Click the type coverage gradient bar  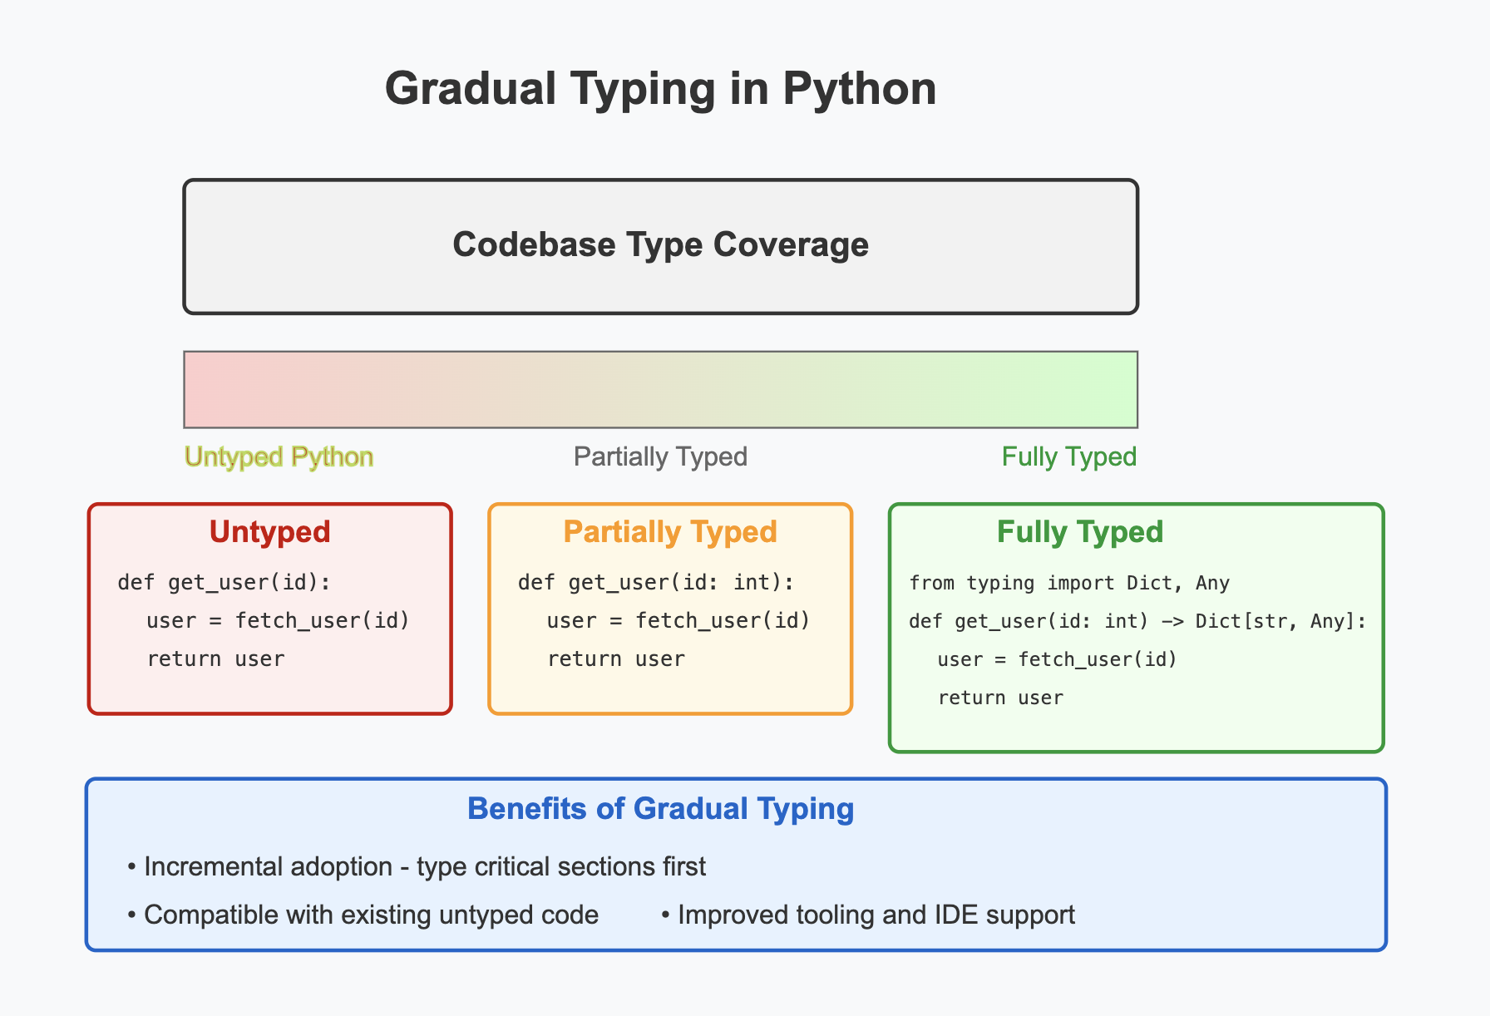coord(661,389)
